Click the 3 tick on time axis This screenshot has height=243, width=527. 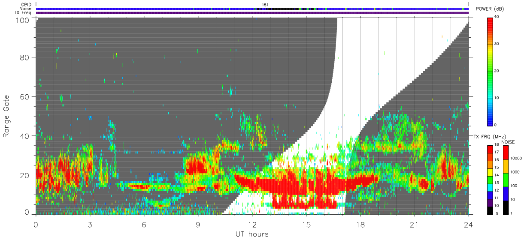coord(90,224)
